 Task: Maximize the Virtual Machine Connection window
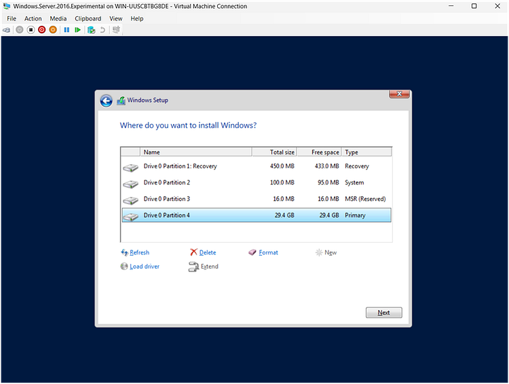coord(474,6)
